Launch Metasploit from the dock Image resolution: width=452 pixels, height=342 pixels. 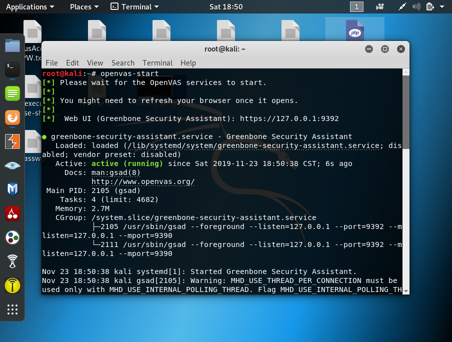(x=12, y=189)
